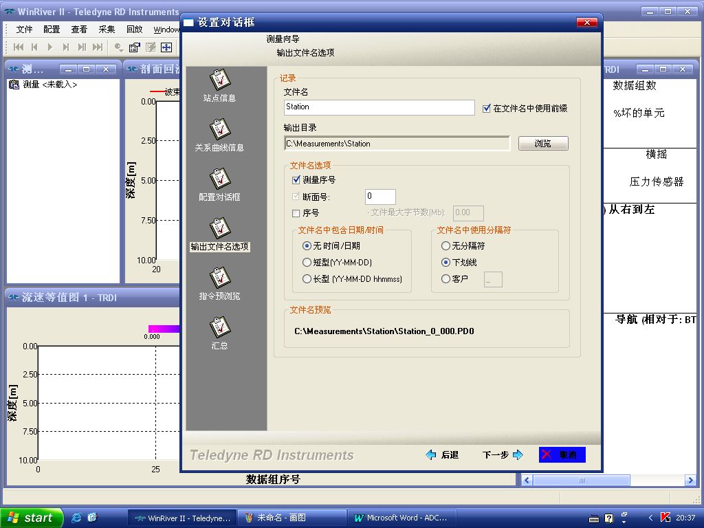Click the rewind-to-start playback toolbar icon
The height and width of the screenshot is (528, 704).
point(19,47)
